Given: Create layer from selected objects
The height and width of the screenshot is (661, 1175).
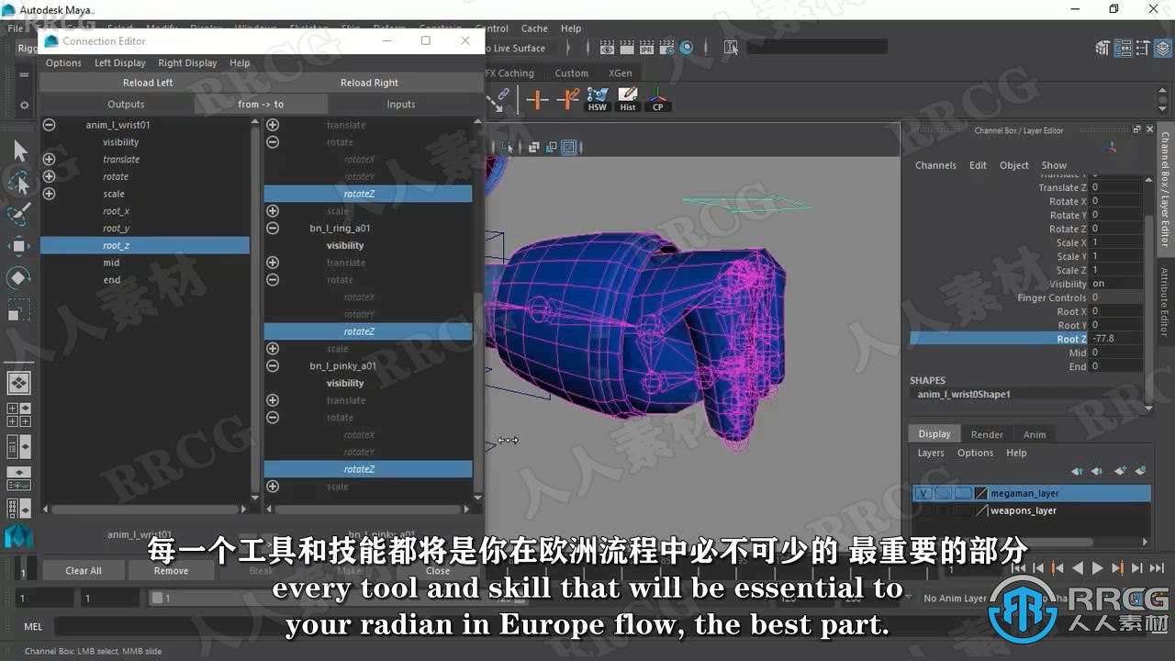Looking at the screenshot, I should [1141, 471].
